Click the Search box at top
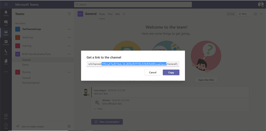Image resolution: width=266 pixels, height=131 pixels. 133,4
